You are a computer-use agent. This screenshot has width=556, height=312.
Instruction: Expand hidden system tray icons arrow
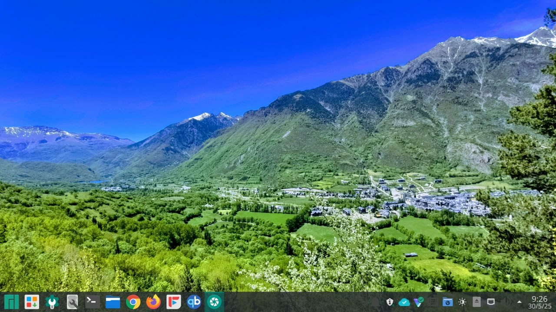[x=519, y=302]
